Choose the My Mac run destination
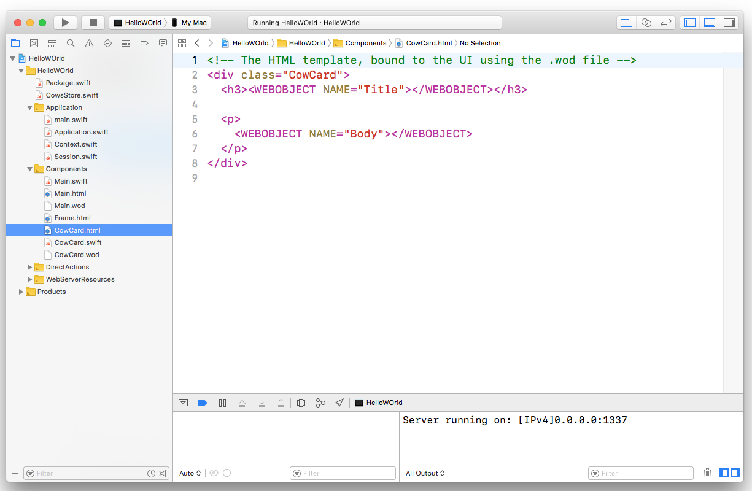 [190, 23]
